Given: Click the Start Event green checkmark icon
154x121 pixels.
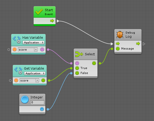Looking at the screenshot, I should (x=39, y=12).
